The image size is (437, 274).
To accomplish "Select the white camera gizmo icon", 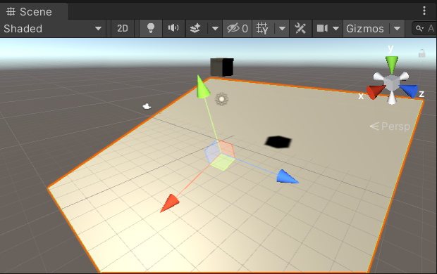I will click(x=147, y=106).
